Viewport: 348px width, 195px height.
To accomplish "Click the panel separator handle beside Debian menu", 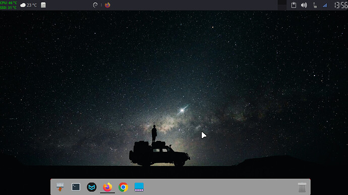I will pos(101,5).
